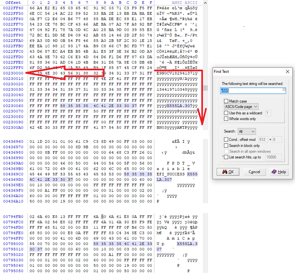Click the 'A m i C a p' ASCII text
The image size is (295, 276).
point(181,238)
